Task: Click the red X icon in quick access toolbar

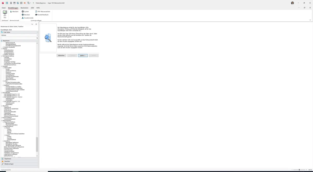Action: pos(25,3)
